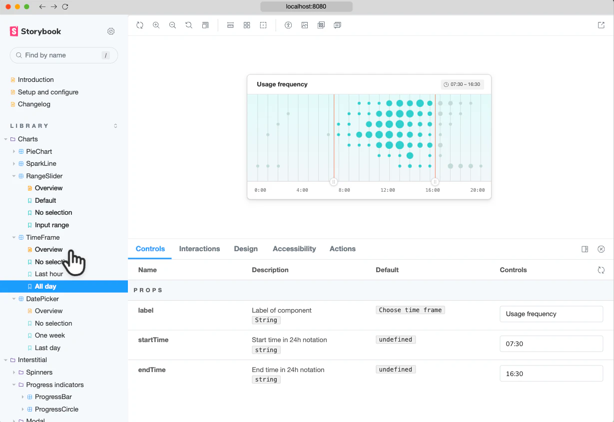Click the image background toolbar icon
Screen dimensions: 614x422
pyautogui.click(x=305, y=25)
